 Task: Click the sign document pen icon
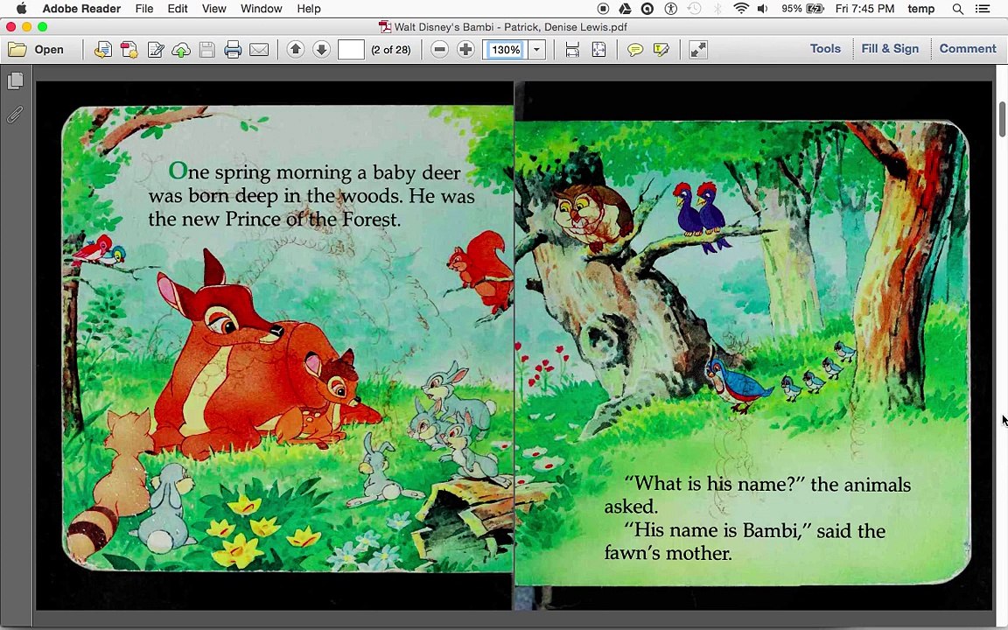[x=156, y=50]
